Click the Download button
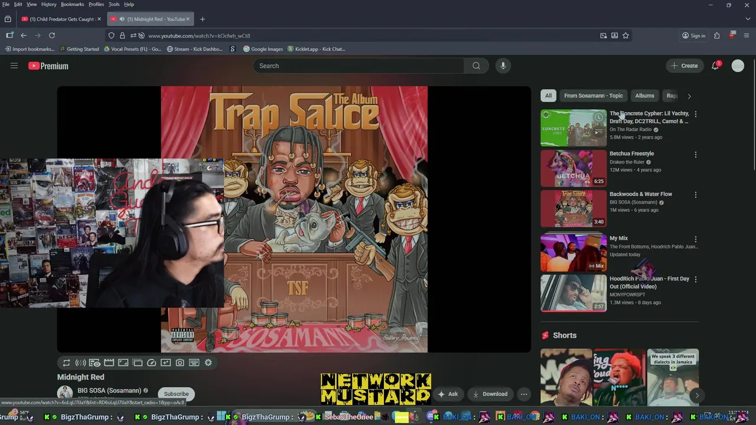 pyautogui.click(x=490, y=394)
